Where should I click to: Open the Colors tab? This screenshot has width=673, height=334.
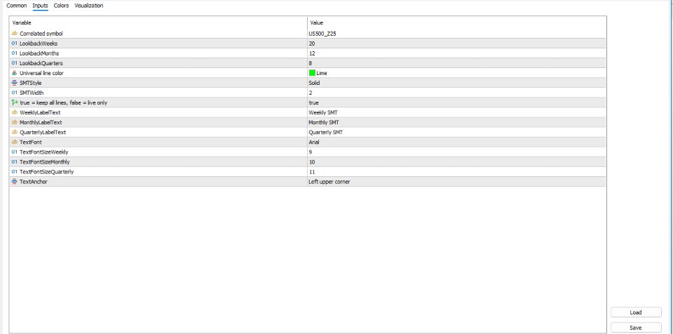click(x=62, y=6)
